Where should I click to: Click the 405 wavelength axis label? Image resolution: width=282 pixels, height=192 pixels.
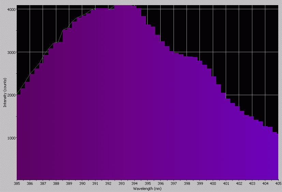[x=278, y=183]
